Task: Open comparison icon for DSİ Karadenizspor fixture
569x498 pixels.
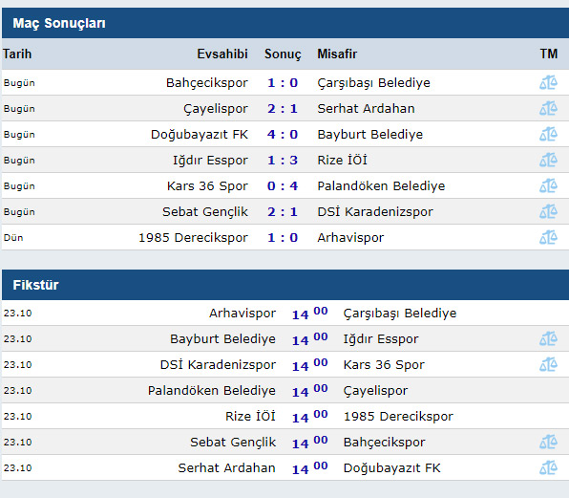Action: pyautogui.click(x=548, y=364)
